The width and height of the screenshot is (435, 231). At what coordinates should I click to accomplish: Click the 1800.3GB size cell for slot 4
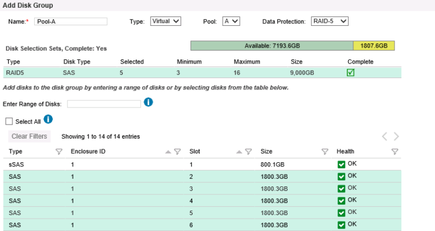pos(274,201)
